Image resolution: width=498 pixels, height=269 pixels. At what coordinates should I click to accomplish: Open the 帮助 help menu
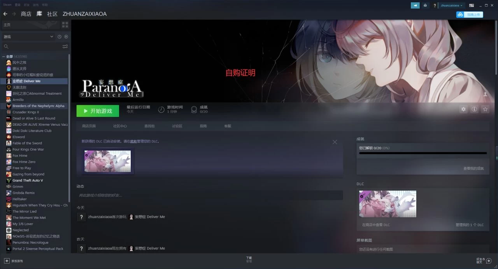coord(45,5)
